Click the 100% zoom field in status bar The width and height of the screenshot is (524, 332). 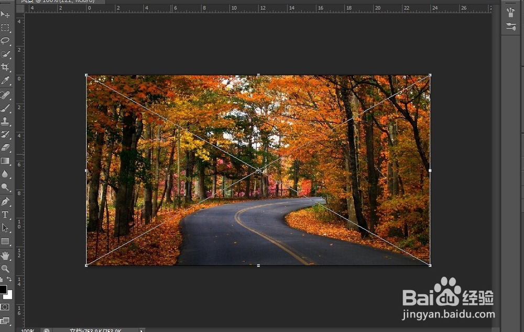[x=28, y=330]
